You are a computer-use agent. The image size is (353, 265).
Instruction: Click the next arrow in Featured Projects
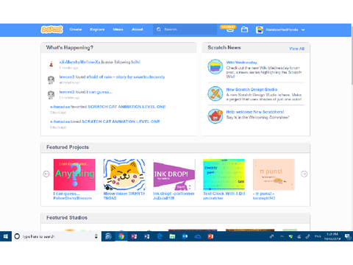pyautogui.click(x=304, y=174)
